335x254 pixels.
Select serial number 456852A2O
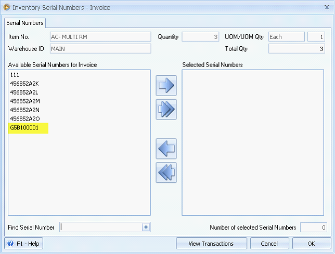[25, 119]
